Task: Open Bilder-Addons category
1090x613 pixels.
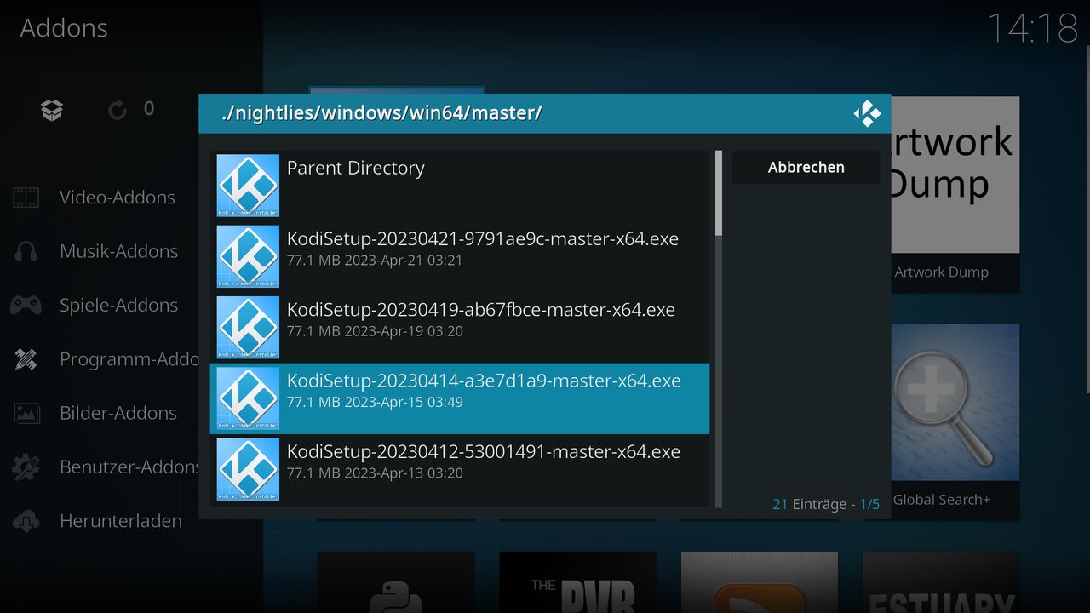Action: 118,413
